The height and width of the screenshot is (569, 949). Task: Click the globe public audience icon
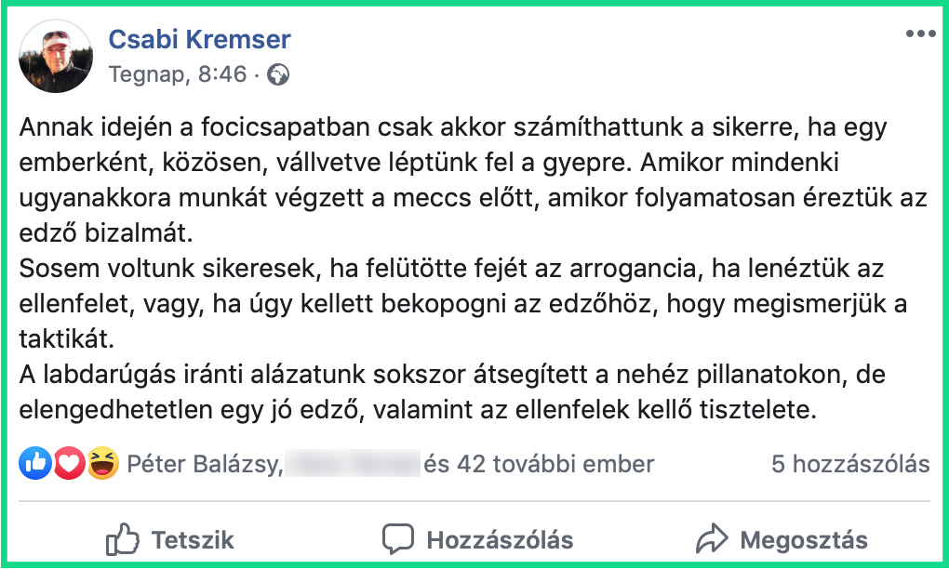click(x=277, y=74)
